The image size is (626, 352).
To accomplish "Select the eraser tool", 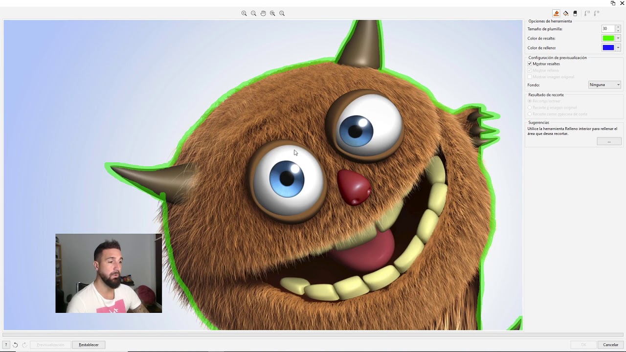I will click(x=575, y=14).
